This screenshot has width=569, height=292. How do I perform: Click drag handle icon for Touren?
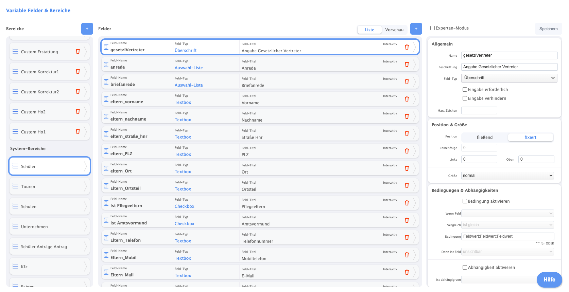pos(15,186)
